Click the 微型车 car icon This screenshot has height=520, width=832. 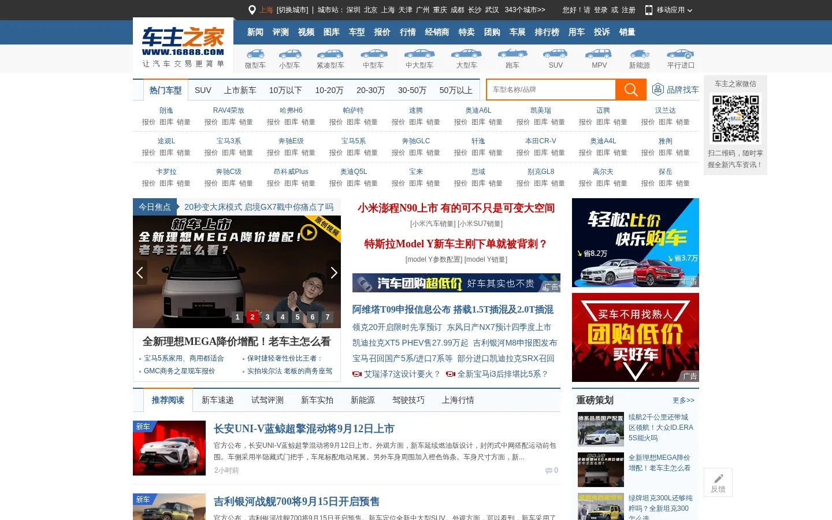[x=255, y=54]
